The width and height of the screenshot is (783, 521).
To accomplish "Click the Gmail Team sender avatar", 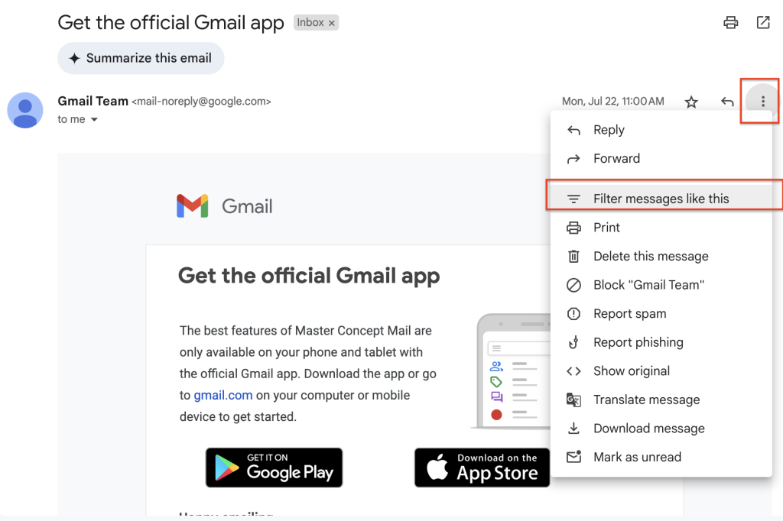I will pyautogui.click(x=25, y=110).
